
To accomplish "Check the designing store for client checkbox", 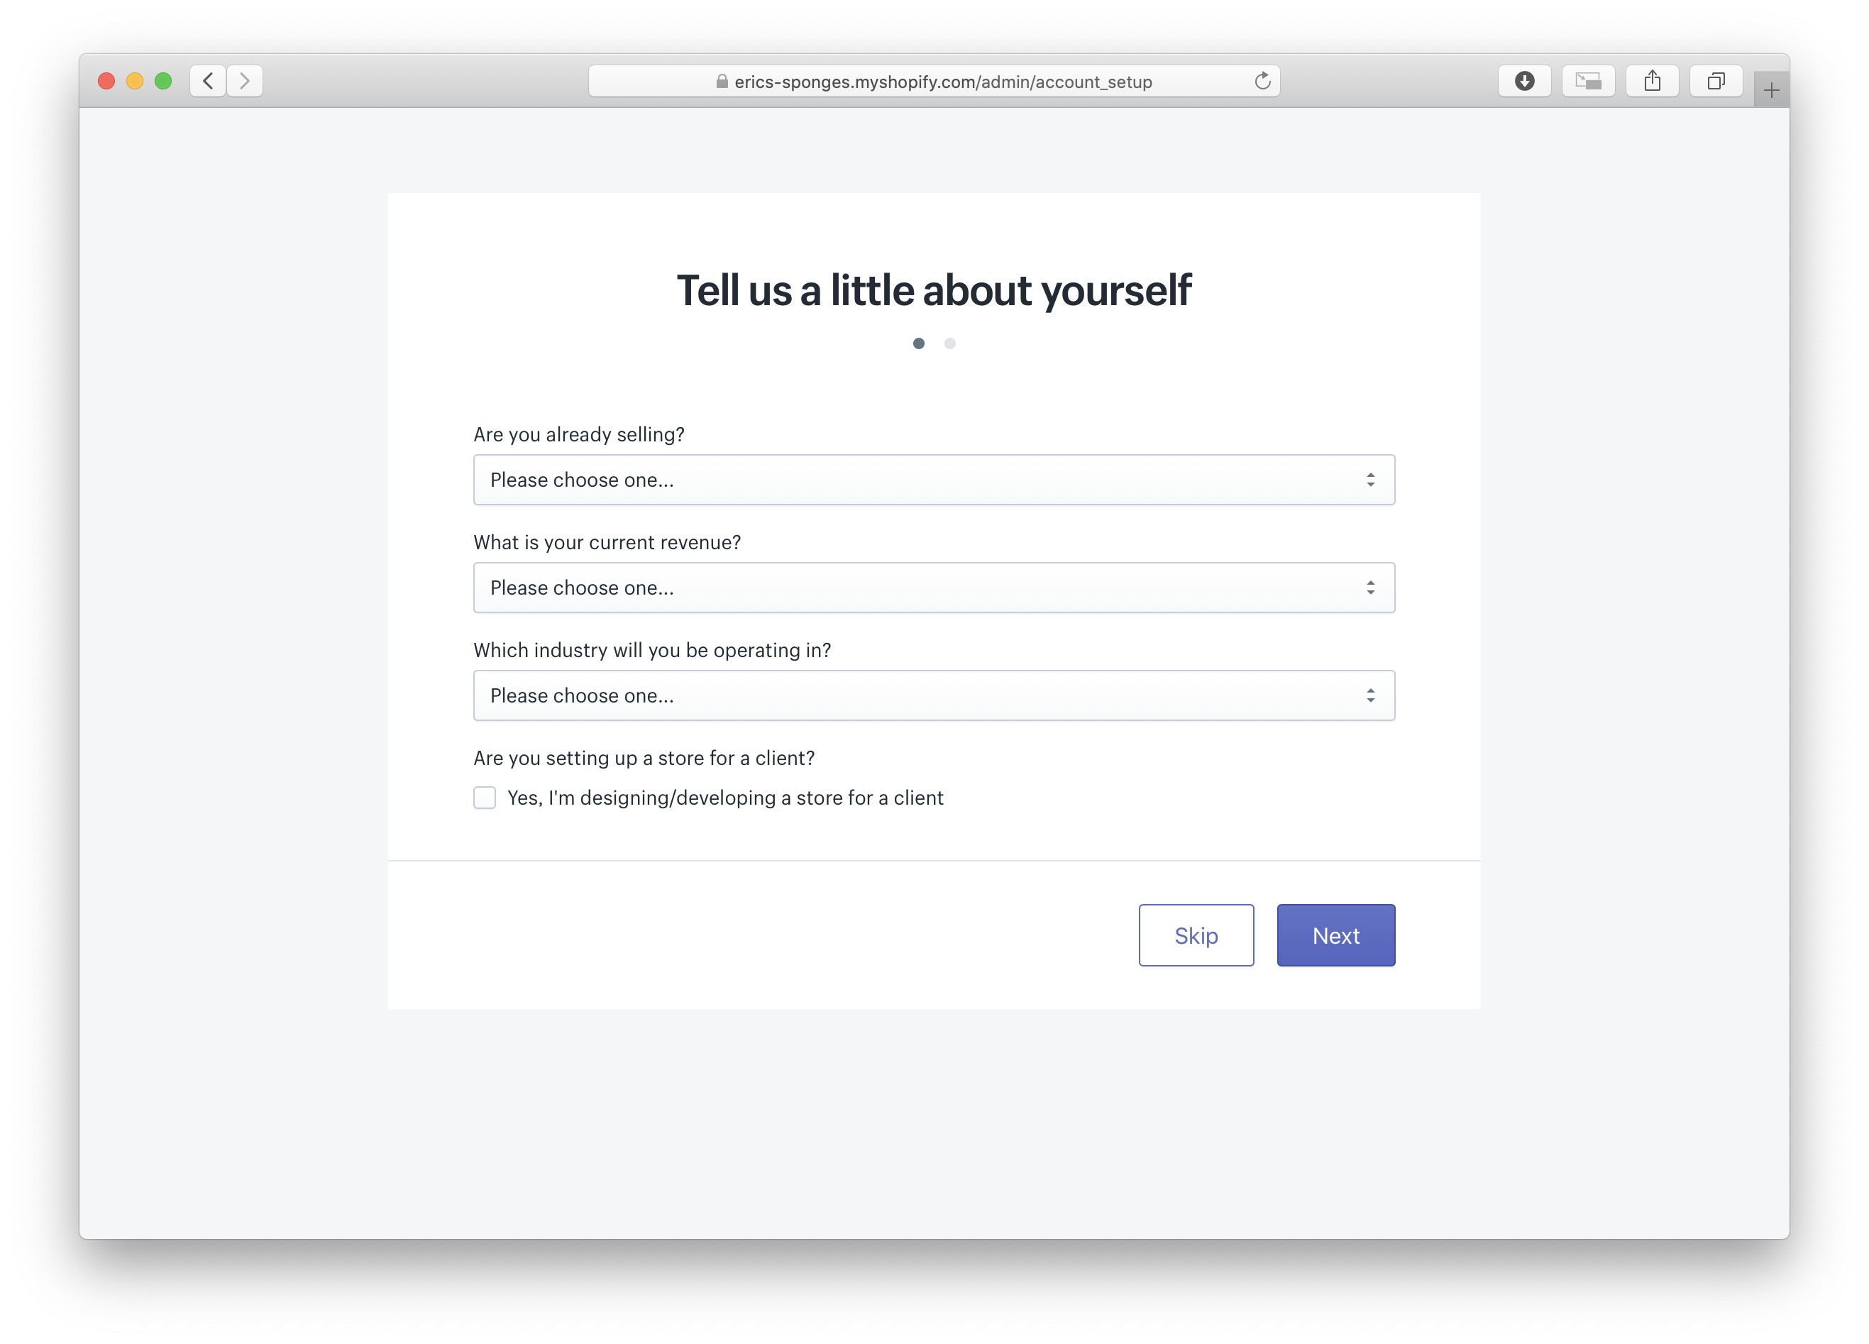I will (485, 798).
